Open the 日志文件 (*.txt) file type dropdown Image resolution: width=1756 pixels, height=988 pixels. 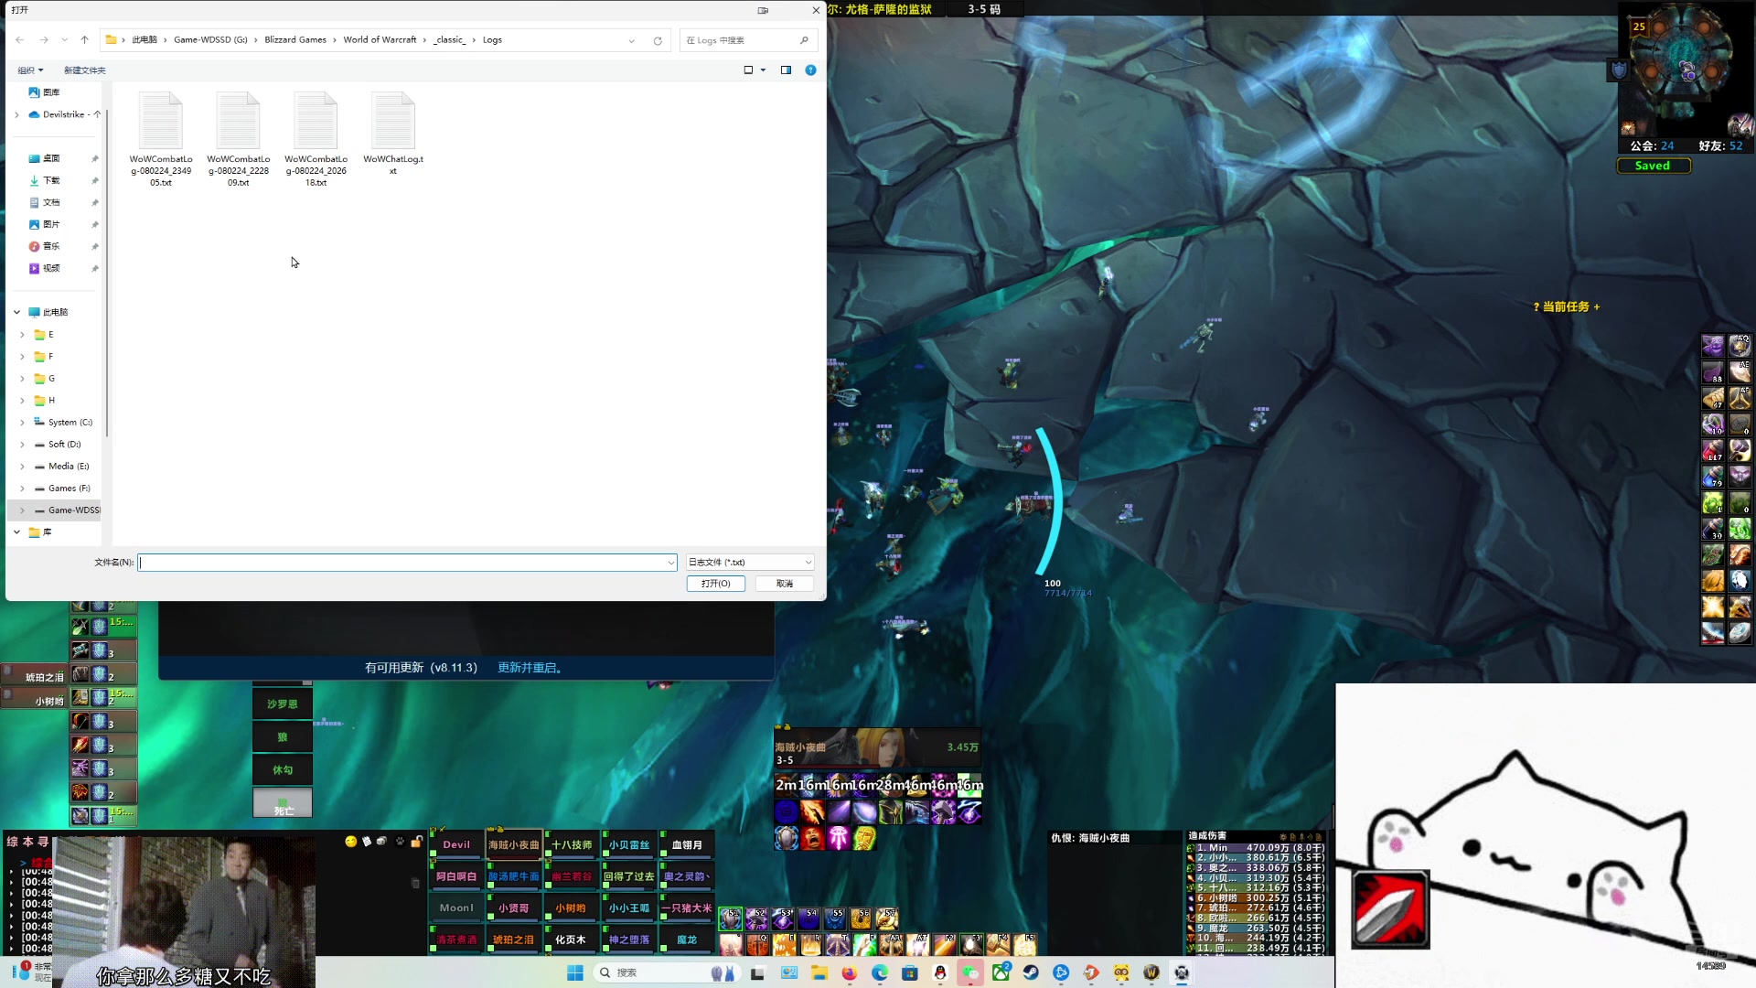point(750,563)
